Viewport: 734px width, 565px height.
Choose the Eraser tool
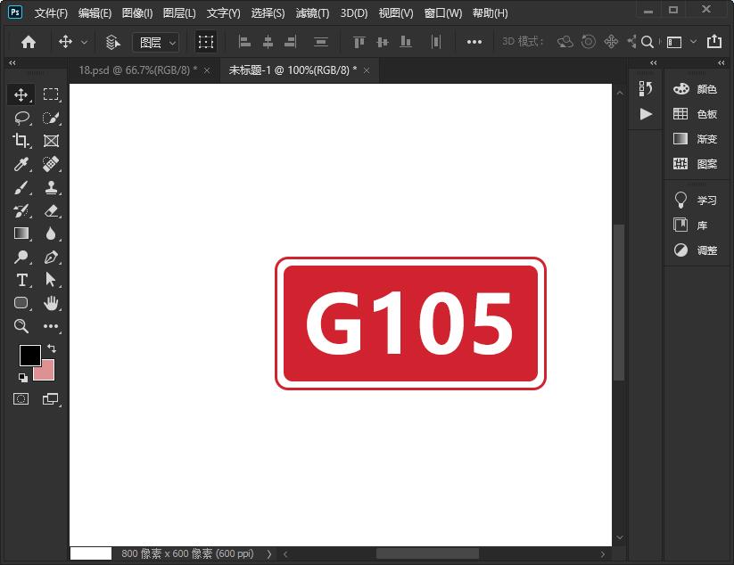coord(51,210)
